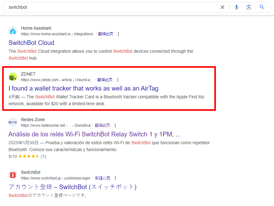Translate the Redes Zone result page
The image size is (274, 206).
102,125
